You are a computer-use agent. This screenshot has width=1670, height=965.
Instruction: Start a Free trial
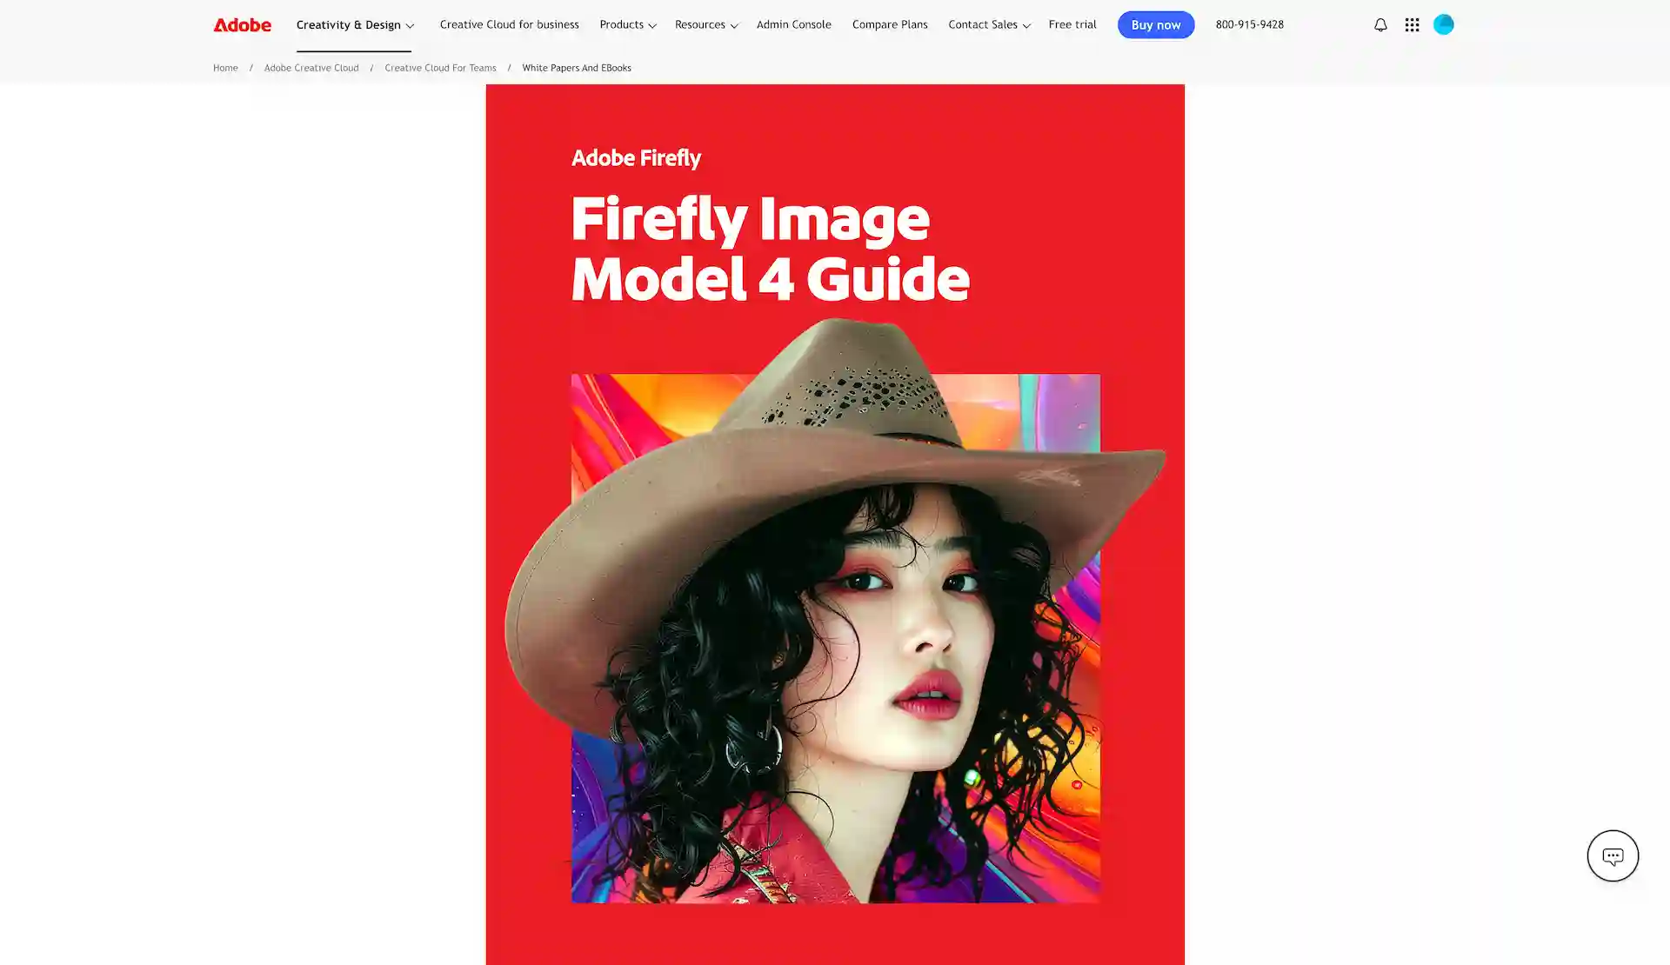1072,24
